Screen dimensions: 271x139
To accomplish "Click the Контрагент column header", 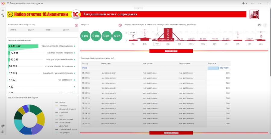I will click(148, 63).
